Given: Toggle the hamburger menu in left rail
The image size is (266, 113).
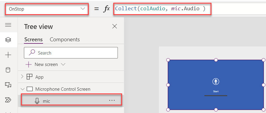Looking at the screenshot, I should tap(8, 25).
